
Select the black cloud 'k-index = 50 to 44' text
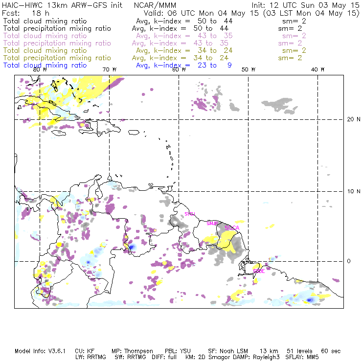pyautogui.click(x=193, y=21)
